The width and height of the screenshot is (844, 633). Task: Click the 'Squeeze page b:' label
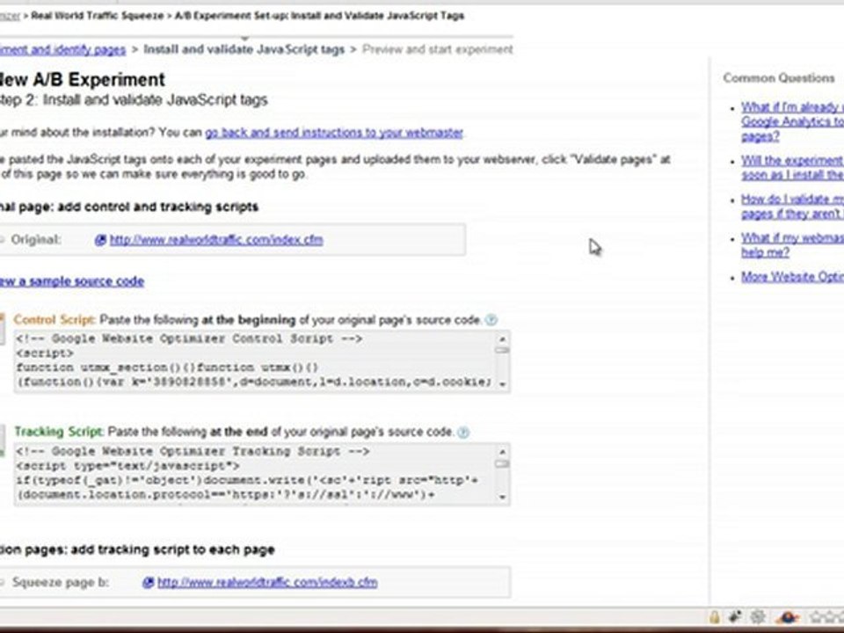click(x=61, y=582)
